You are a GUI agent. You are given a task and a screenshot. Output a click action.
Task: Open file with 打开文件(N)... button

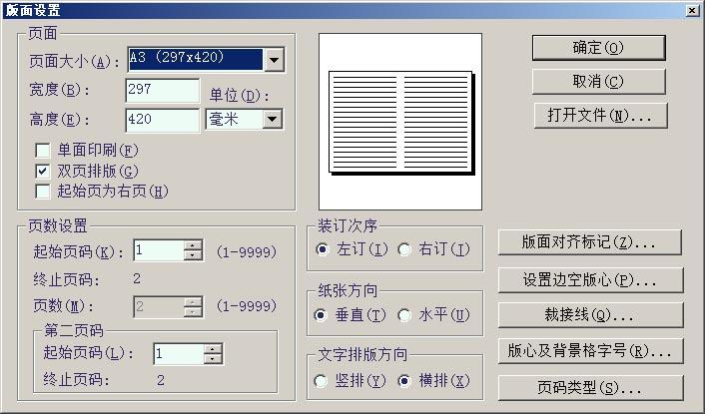pos(601,116)
